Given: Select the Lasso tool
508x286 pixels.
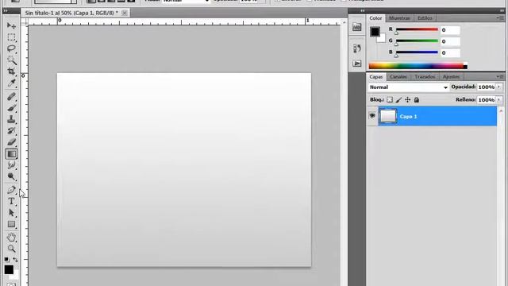Looking at the screenshot, I should 11,48.
